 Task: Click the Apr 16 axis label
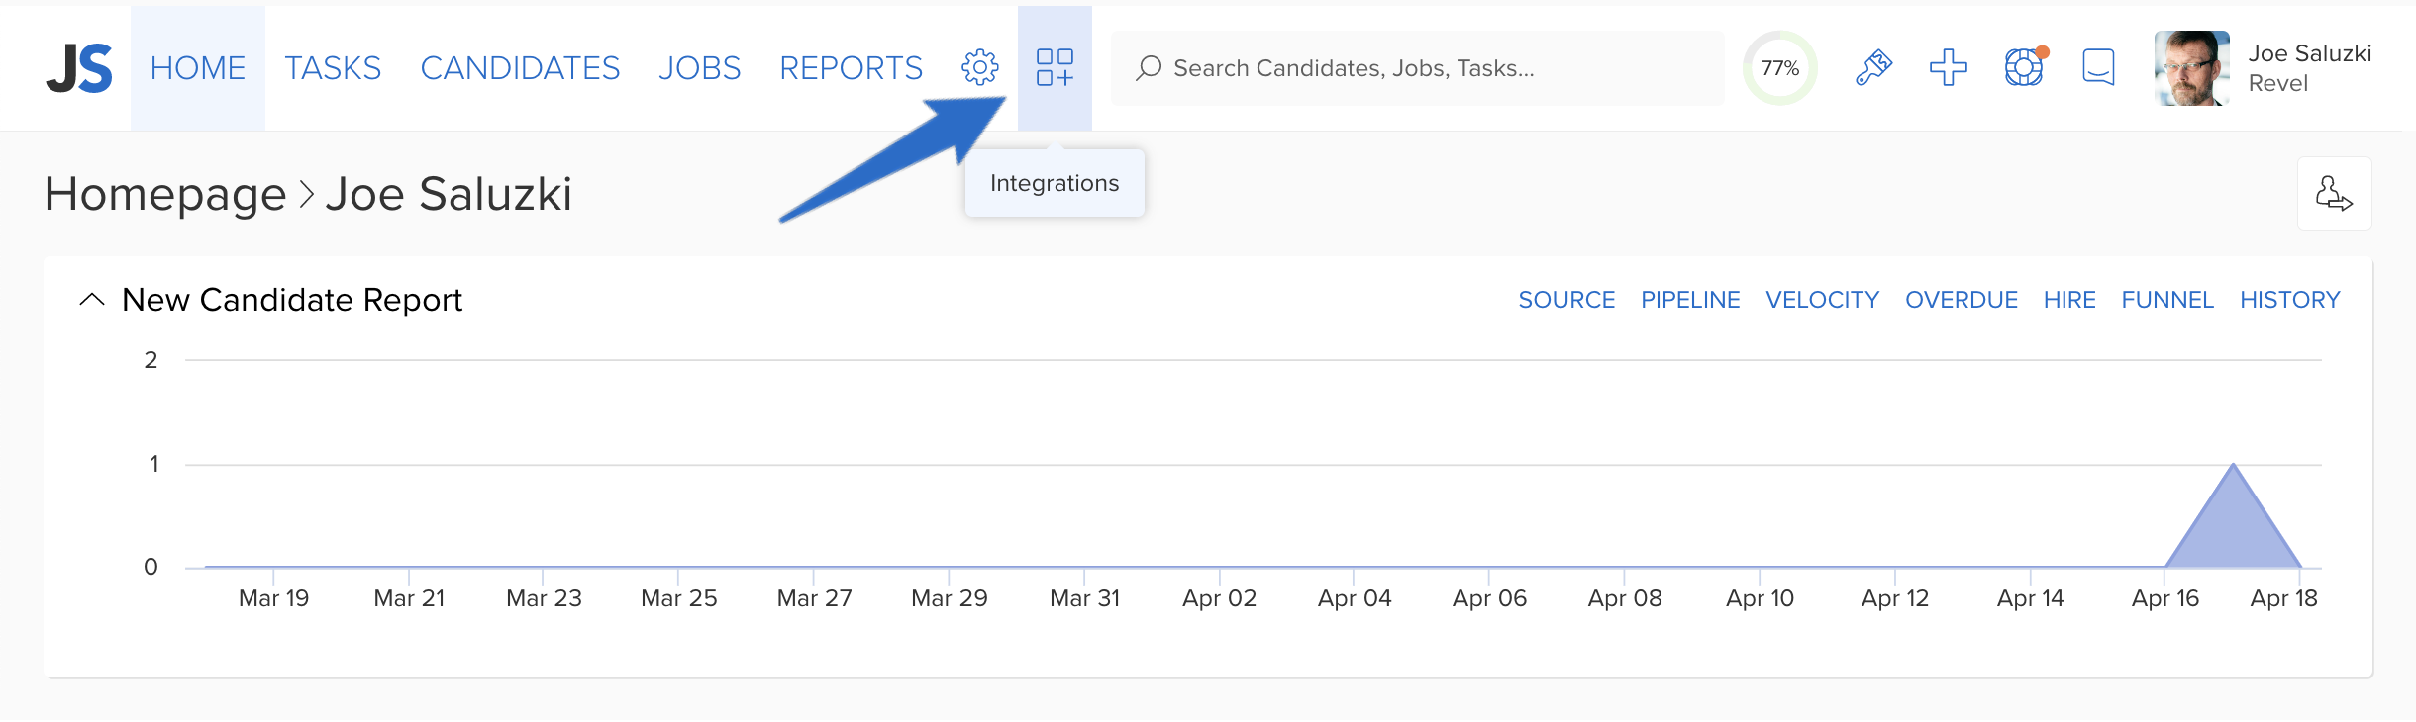[2164, 598]
